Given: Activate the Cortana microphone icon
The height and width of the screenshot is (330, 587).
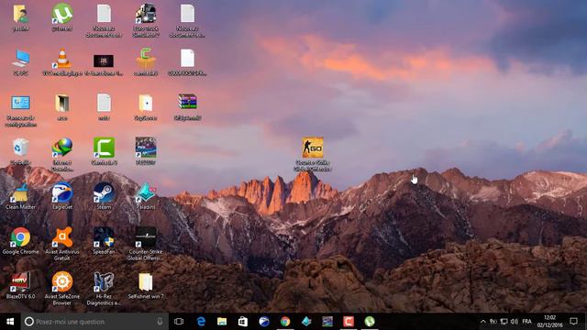Looking at the screenshot, I should pyautogui.click(x=160, y=322).
